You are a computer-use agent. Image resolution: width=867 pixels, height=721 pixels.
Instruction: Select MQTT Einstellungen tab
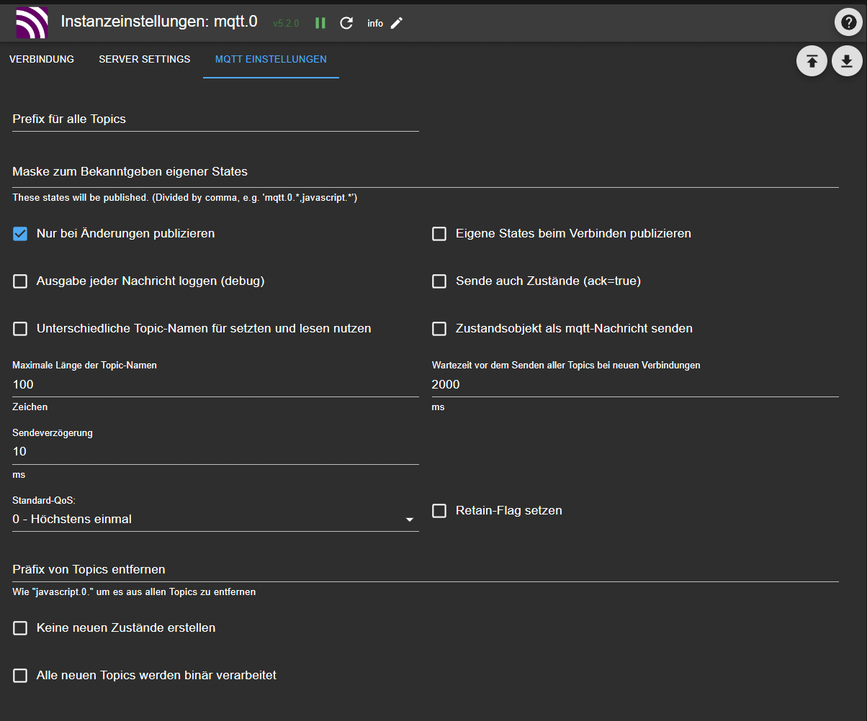click(x=271, y=59)
